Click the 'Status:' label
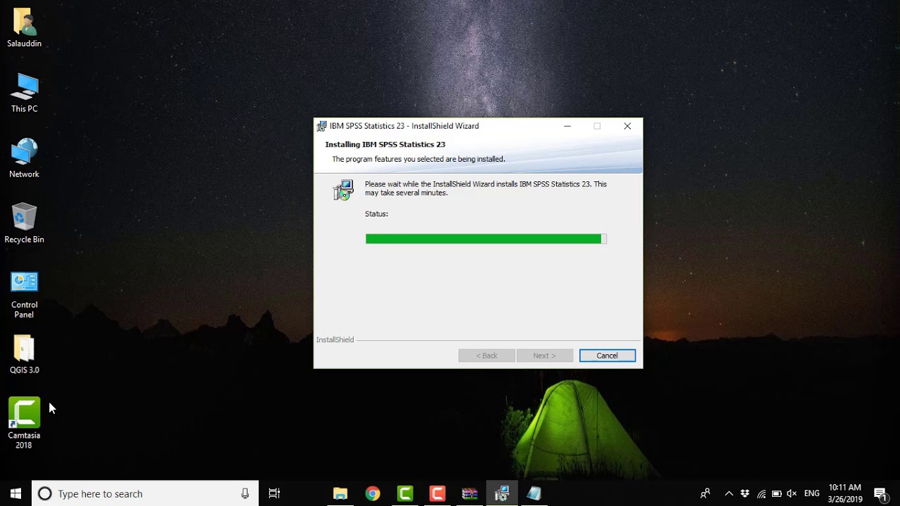 pos(376,214)
